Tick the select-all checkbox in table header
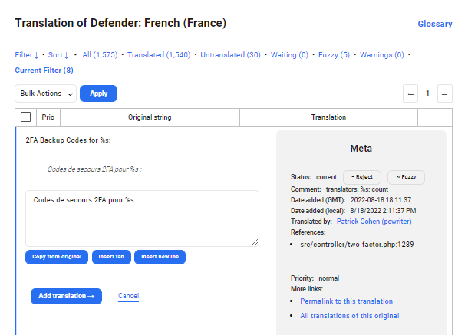This screenshot has height=335, width=468. 25,117
